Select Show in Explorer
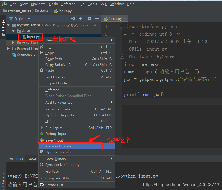Image resolution: width=222 pixels, height=190 pixels. [x=77, y=146]
